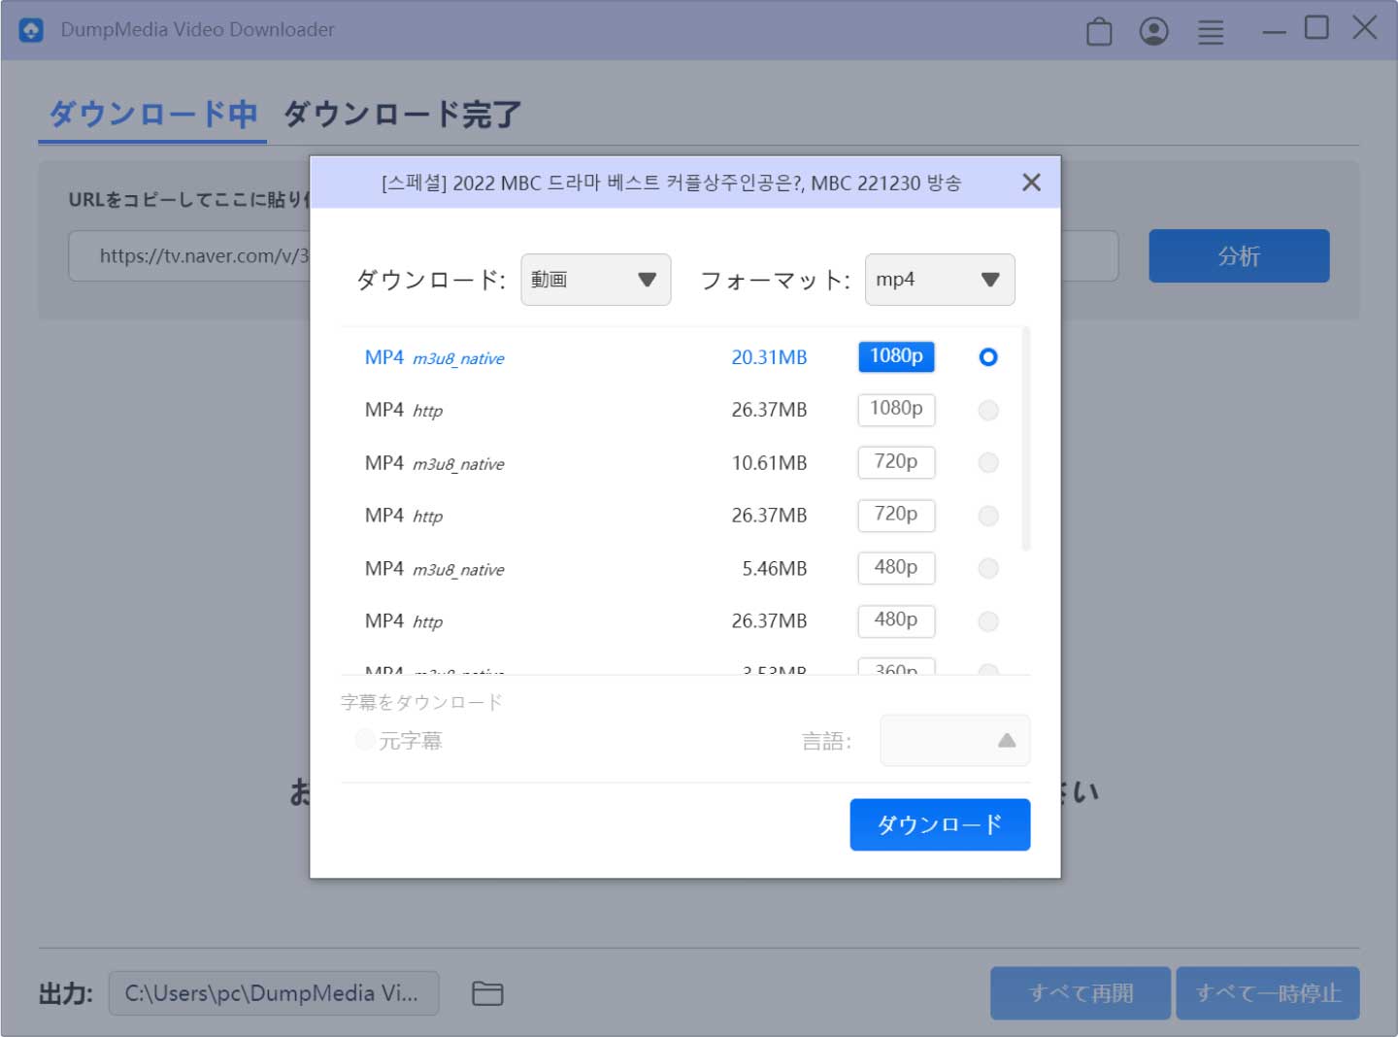
Task: Open the ダウンロード type dropdown (動画)
Action: (x=595, y=280)
